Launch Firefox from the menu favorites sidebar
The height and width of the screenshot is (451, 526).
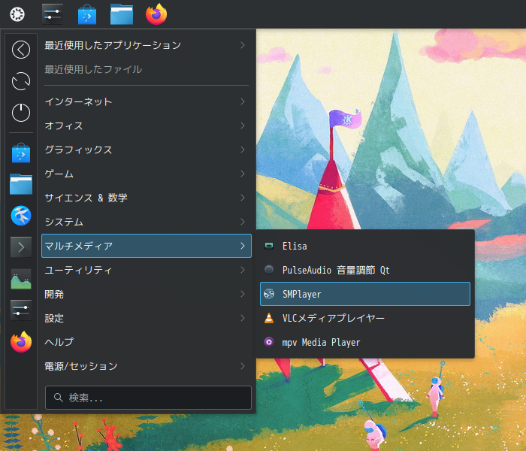tap(21, 341)
